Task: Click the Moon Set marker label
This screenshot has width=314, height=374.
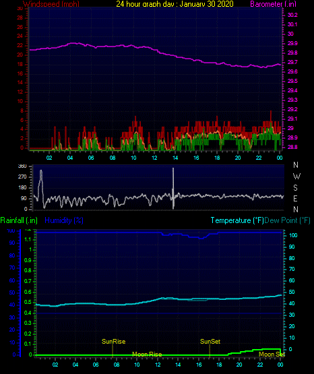Action: [x=272, y=354]
